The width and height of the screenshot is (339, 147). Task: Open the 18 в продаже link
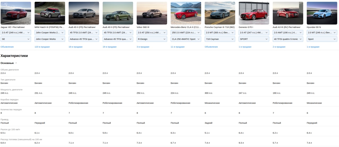tap(75, 47)
